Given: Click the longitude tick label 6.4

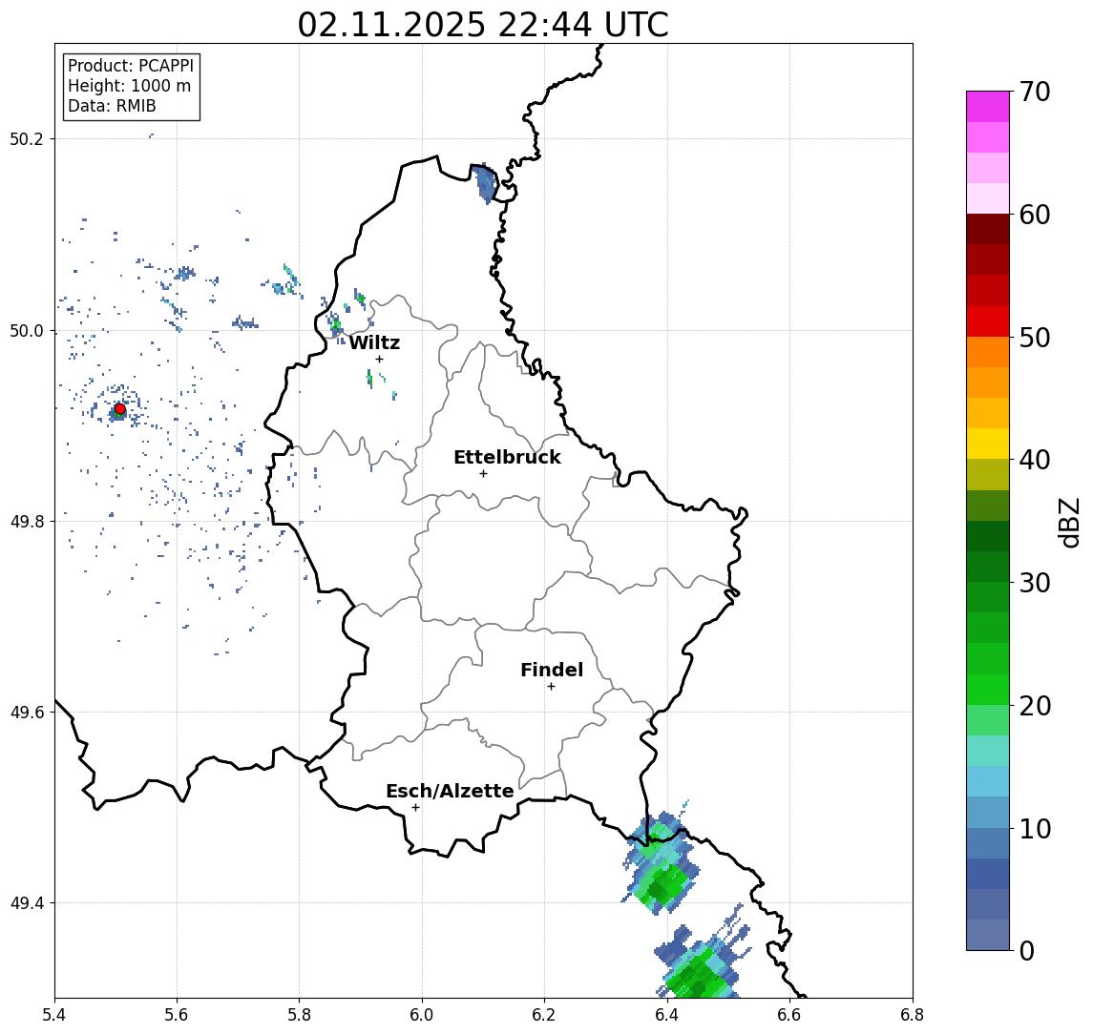Looking at the screenshot, I should (667, 1015).
